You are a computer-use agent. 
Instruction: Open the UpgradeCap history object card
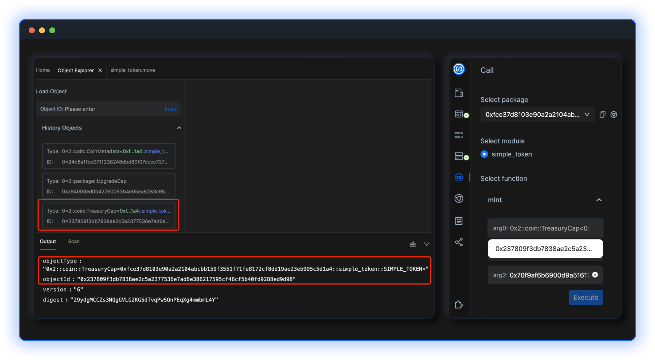tap(108, 186)
